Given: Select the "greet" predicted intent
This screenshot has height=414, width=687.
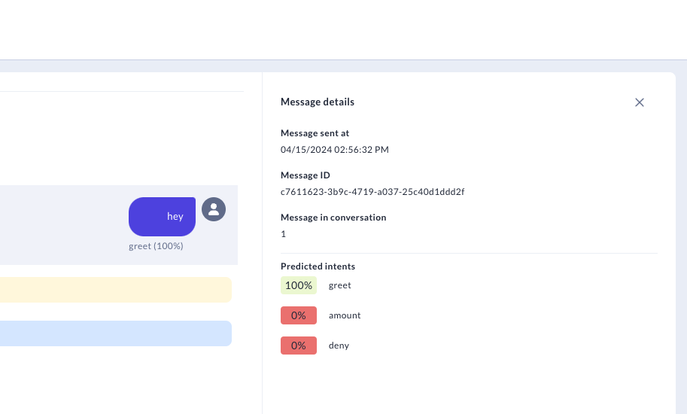Looking at the screenshot, I should pyautogui.click(x=340, y=285).
